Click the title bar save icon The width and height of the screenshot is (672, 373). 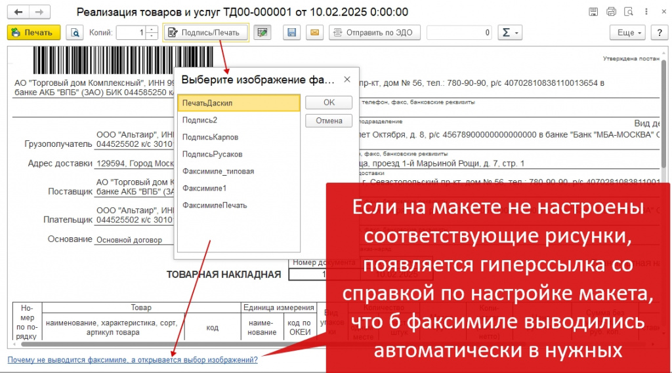point(593,12)
